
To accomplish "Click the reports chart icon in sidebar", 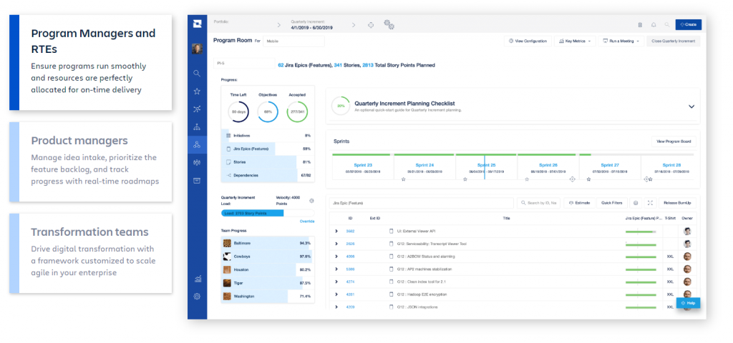I will pos(197,278).
